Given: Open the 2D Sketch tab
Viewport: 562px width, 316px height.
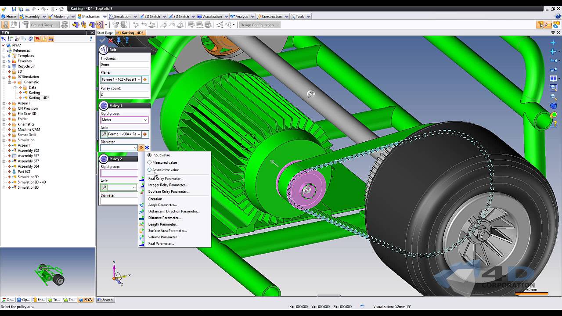Looking at the screenshot, I should 152,16.
